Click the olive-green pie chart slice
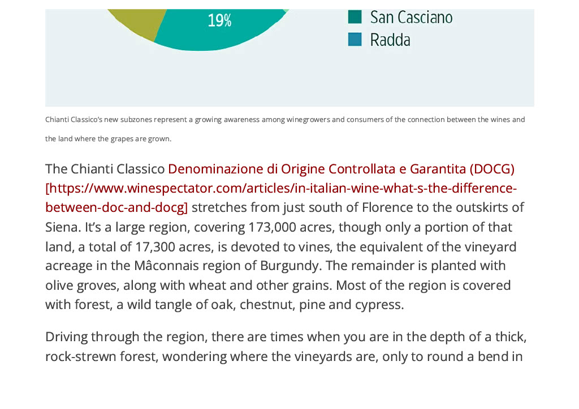This screenshot has width=579, height=409. (x=137, y=21)
